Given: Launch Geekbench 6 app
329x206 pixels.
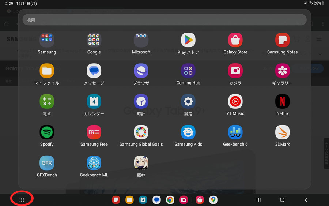Looking at the screenshot, I should click(235, 132).
